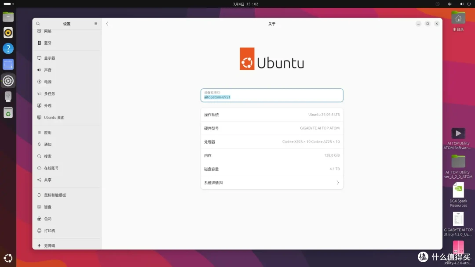
Task: Open the Network settings icon in sidebar
Action: (x=39, y=31)
